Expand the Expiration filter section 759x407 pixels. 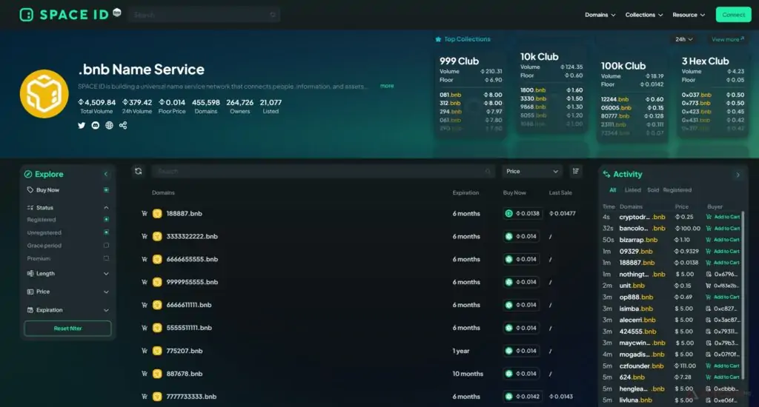click(x=106, y=310)
